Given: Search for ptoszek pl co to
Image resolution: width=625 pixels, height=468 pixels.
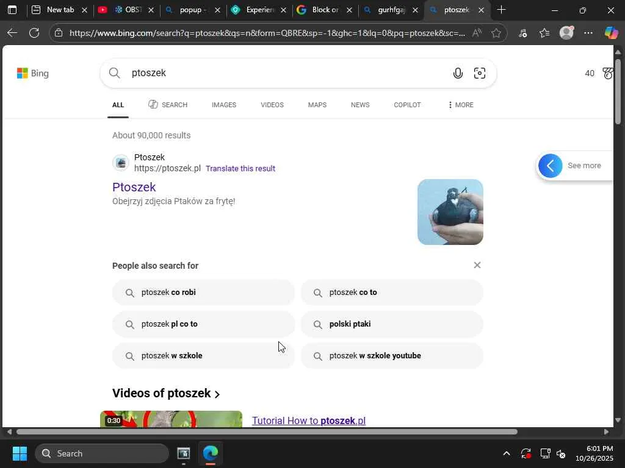Looking at the screenshot, I should pos(204,324).
